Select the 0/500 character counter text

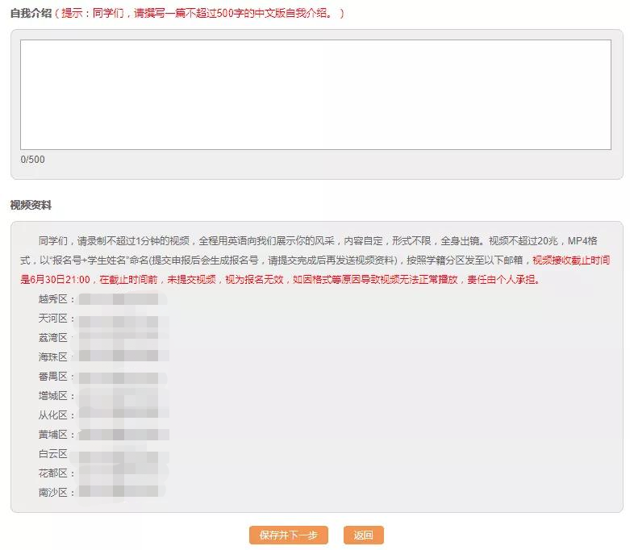pos(32,160)
